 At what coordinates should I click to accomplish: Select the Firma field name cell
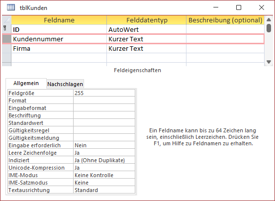click(59, 48)
